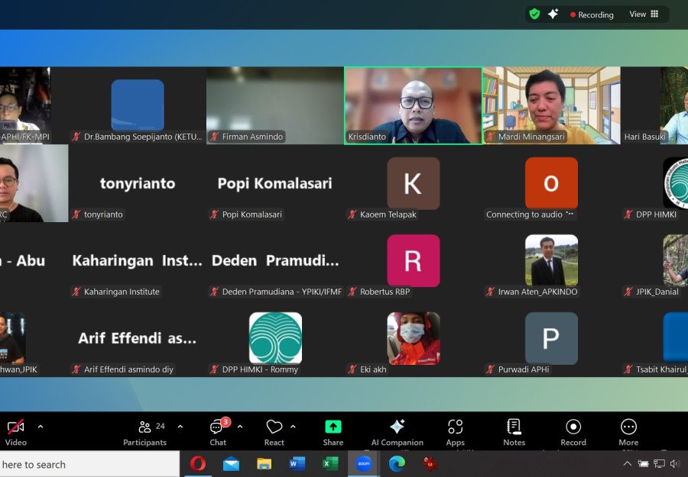Click the red Recording indicator
The image size is (688, 477).
(592, 15)
